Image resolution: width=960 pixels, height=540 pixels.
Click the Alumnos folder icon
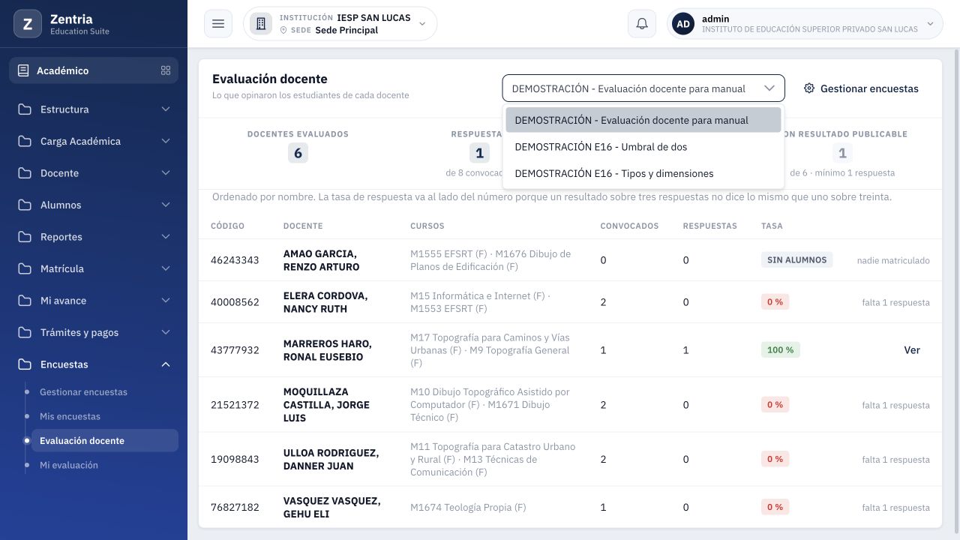pyautogui.click(x=25, y=205)
